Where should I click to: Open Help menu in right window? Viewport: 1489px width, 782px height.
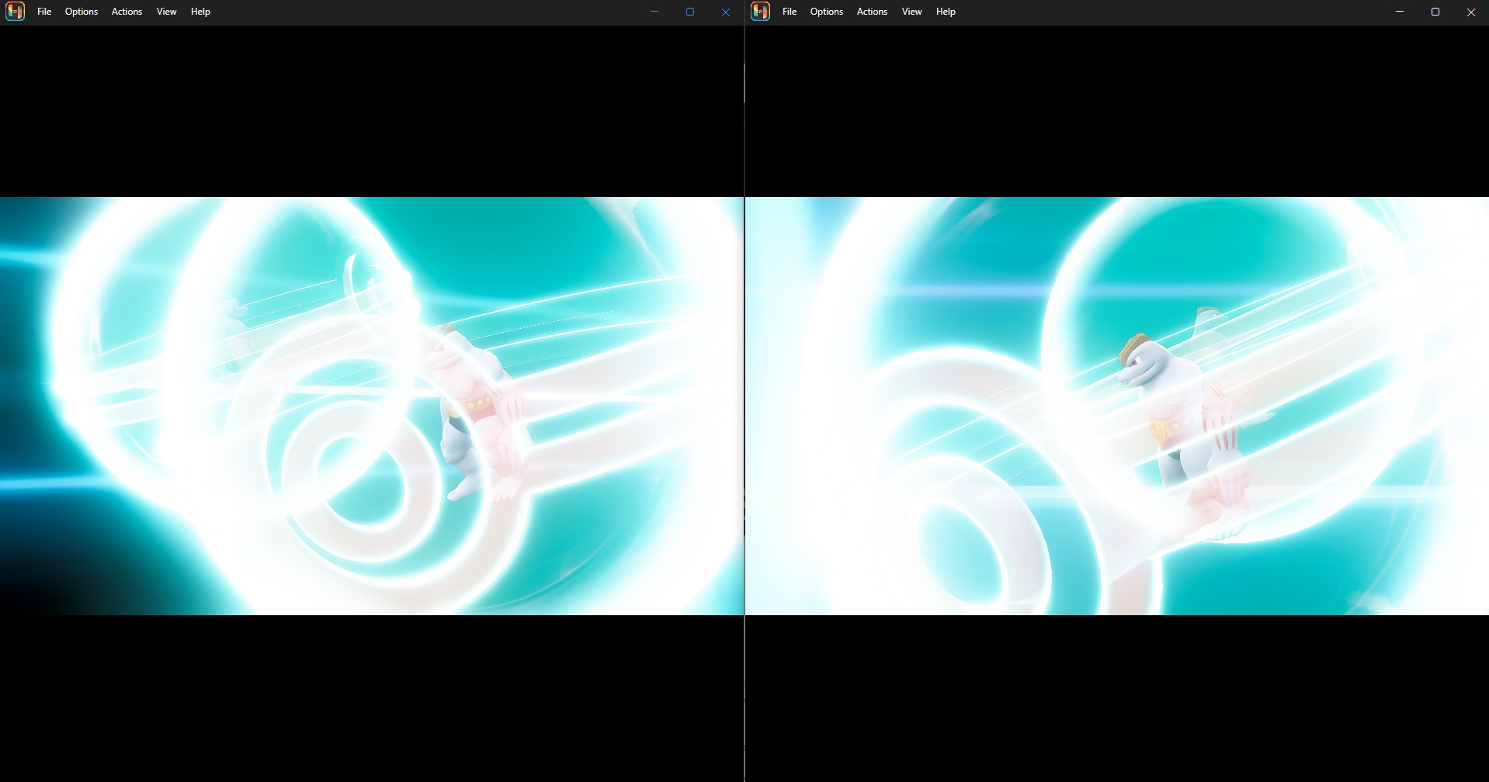pos(946,12)
